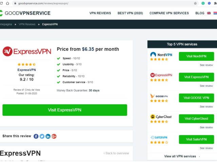Open the puzzle-piece extensions icon
The width and height of the screenshot is (217, 162).
point(215,3)
